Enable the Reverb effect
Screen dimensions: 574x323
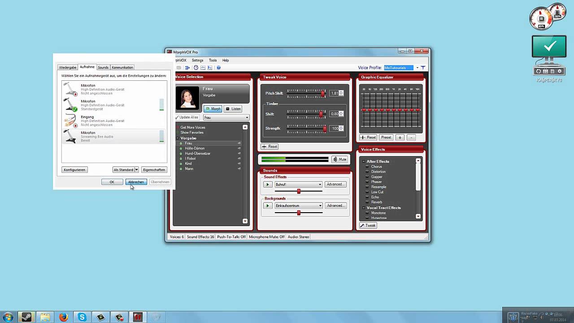(377, 202)
